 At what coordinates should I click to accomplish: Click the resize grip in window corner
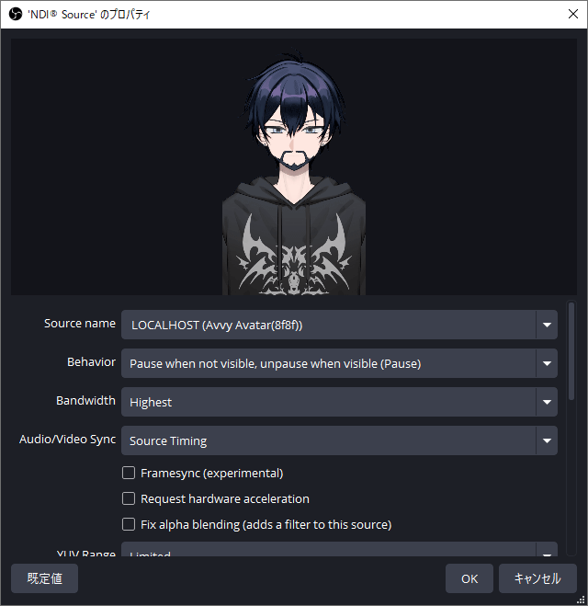pyautogui.click(x=581, y=599)
